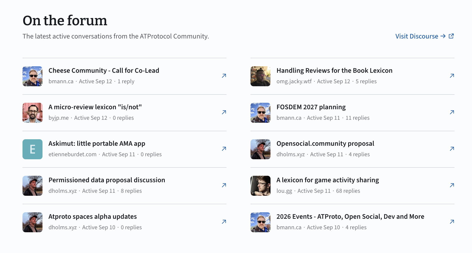472x253 pixels.
Task: Open arrow icon for Handling Reviews thread
Action: coord(452,76)
